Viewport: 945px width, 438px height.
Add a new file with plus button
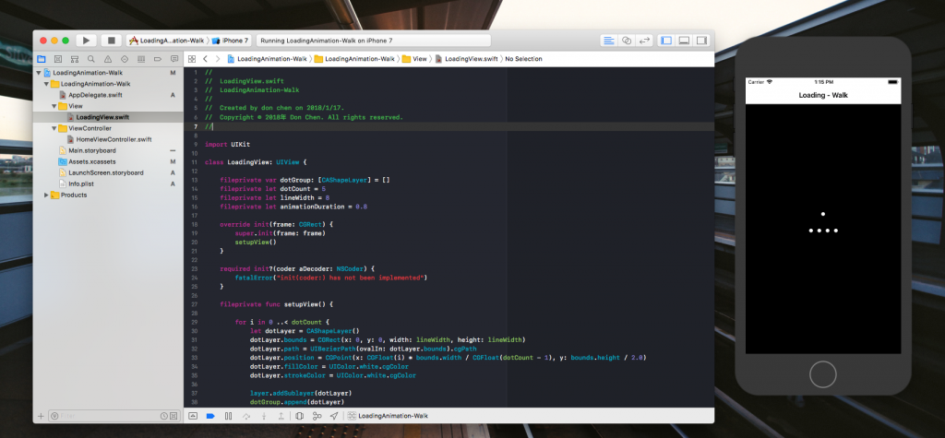(x=41, y=416)
